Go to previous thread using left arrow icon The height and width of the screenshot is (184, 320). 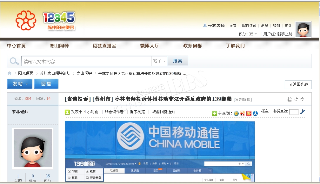point(296,99)
